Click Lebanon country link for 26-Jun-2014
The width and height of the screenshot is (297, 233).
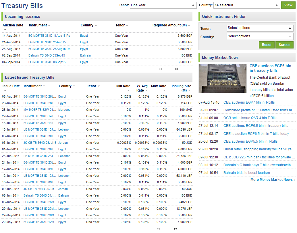[64, 156]
